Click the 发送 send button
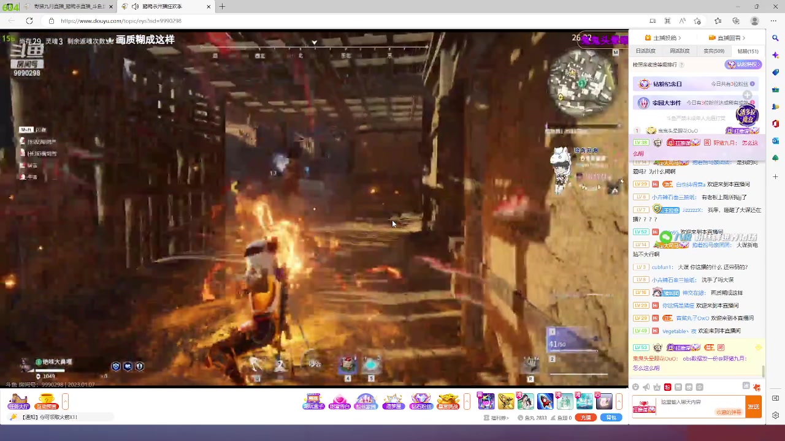The width and height of the screenshot is (785, 441). coord(753,407)
